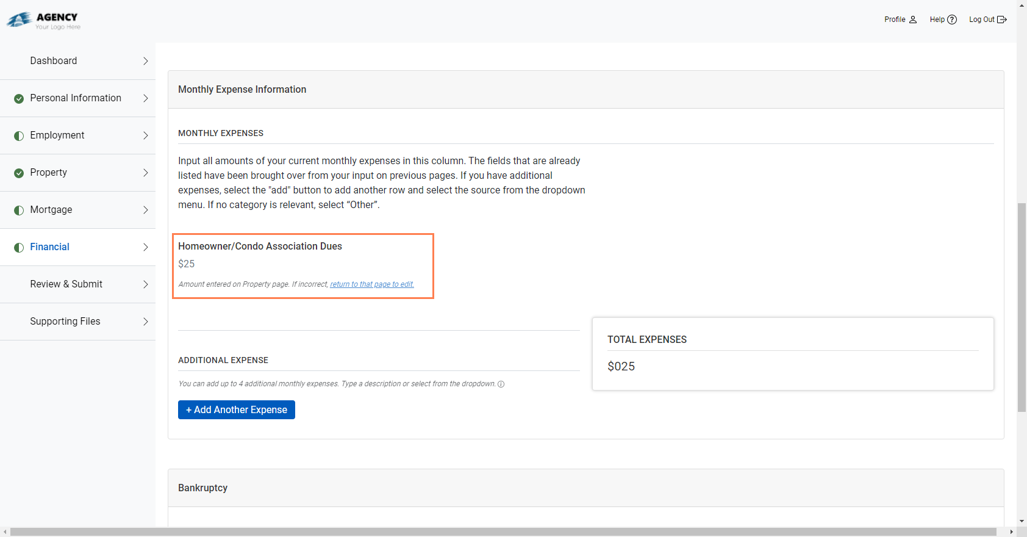Open the Employment sidebar section
The height and width of the screenshot is (537, 1027).
pos(57,135)
